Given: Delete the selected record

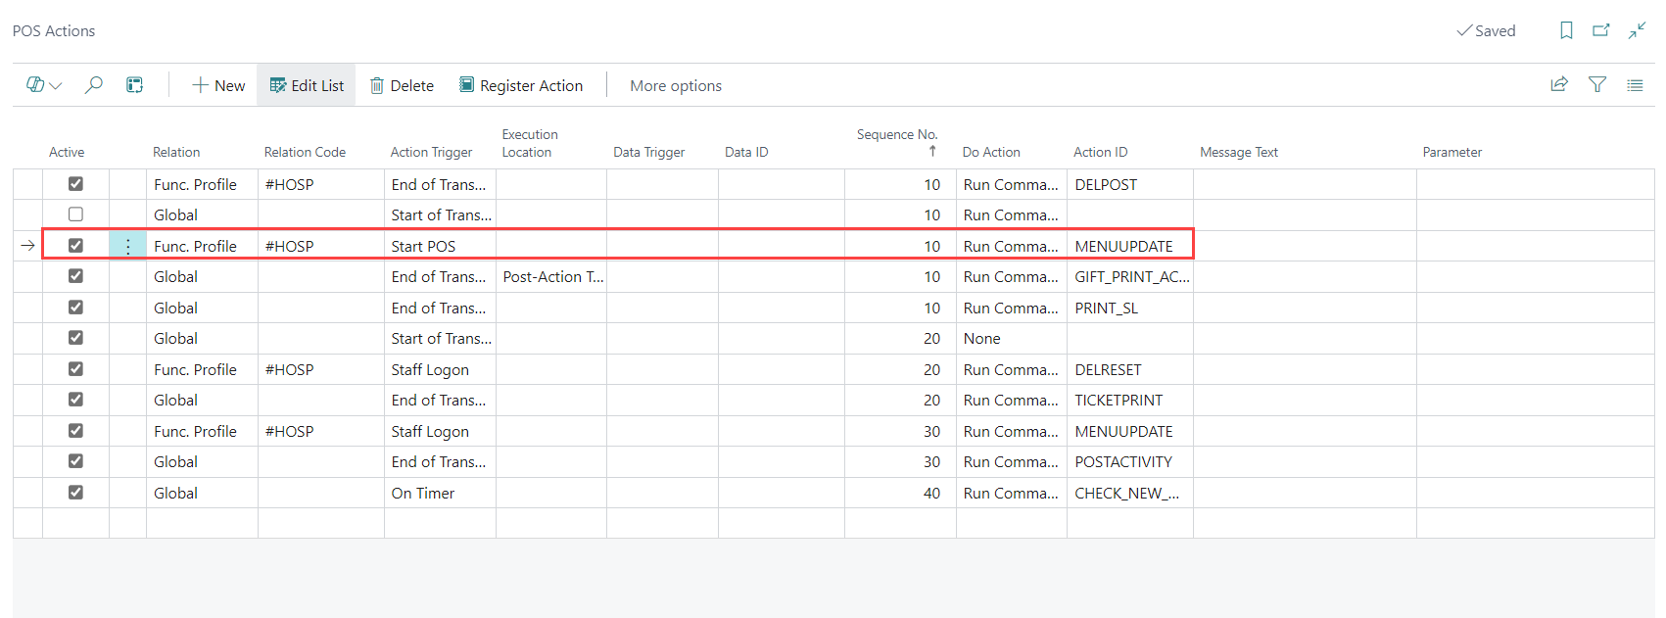Looking at the screenshot, I should click(x=402, y=85).
